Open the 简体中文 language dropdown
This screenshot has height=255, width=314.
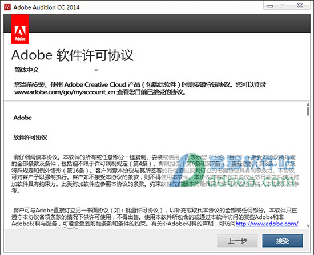56,70
